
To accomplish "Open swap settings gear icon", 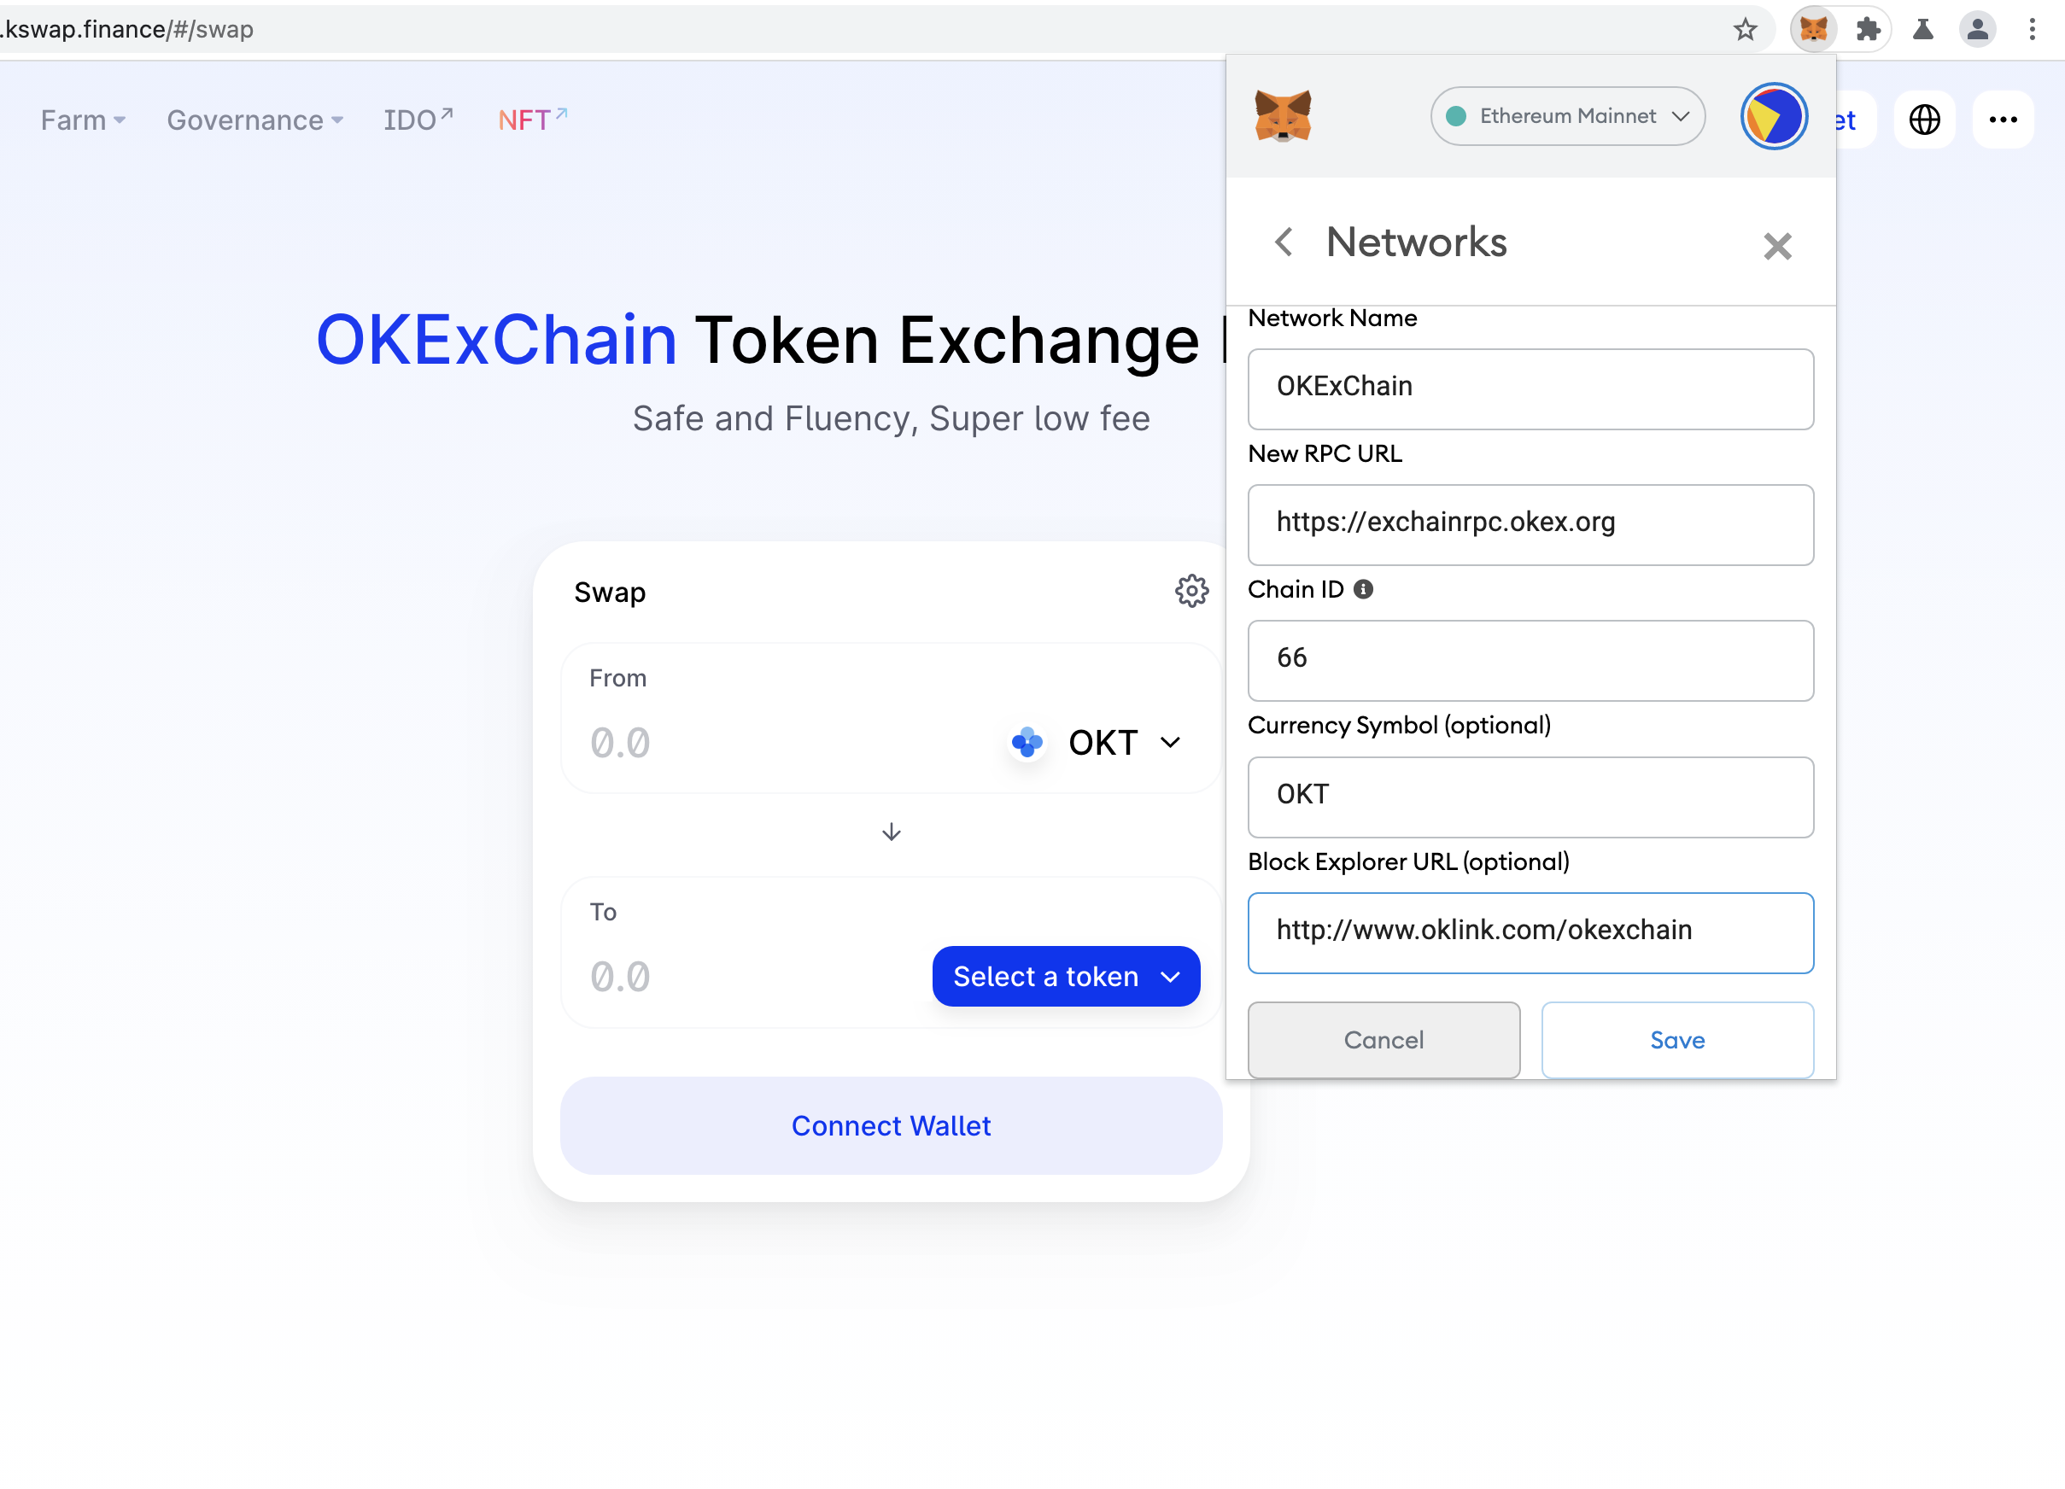I will 1191,591.
